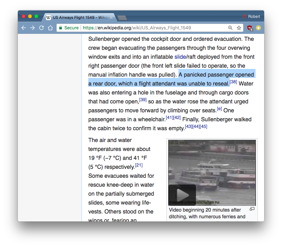The height and width of the screenshot is (247, 282).
Task: Open citation [44]
Action: coord(196,126)
